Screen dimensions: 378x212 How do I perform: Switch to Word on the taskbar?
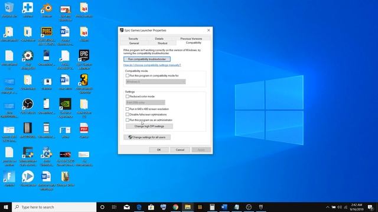point(224,207)
